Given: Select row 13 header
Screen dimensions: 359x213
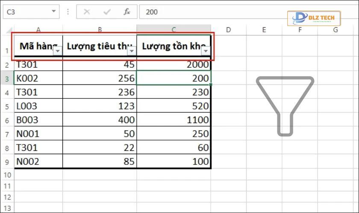Looking at the screenshot, I should pos(7,208).
